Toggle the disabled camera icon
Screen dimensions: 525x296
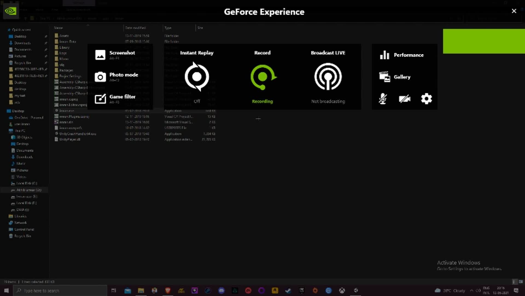404,99
